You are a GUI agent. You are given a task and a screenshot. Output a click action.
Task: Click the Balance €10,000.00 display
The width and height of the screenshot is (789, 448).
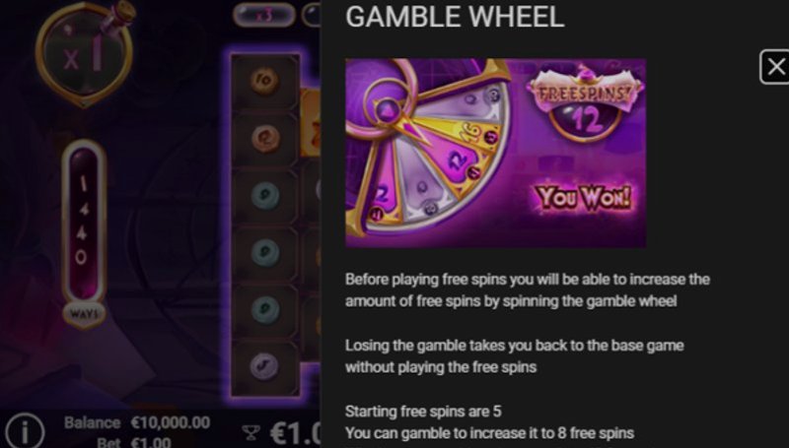click(x=137, y=422)
